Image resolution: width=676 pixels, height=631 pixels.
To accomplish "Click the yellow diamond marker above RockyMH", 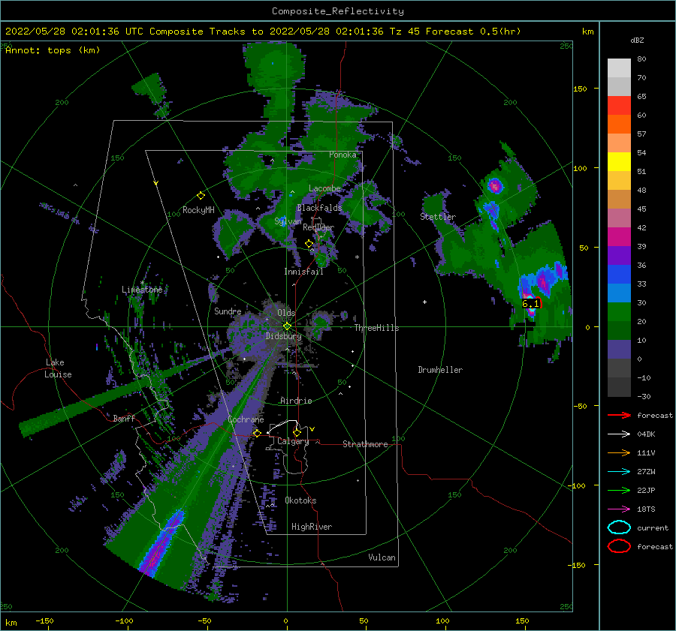I will [201, 196].
